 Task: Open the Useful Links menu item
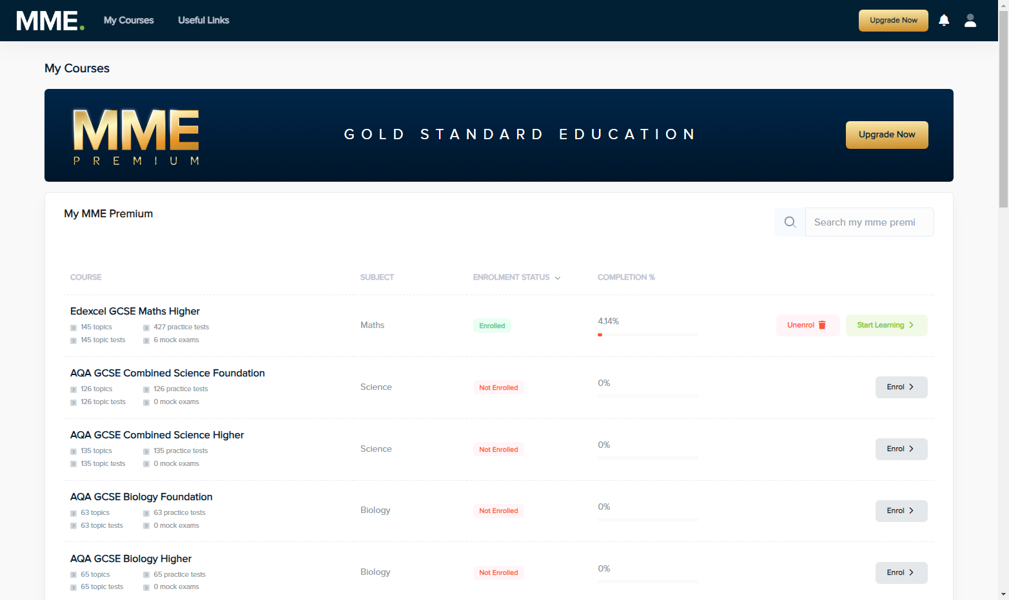click(204, 21)
